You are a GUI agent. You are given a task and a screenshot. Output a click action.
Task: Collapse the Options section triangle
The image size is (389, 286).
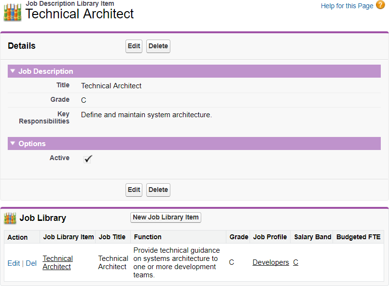point(13,144)
